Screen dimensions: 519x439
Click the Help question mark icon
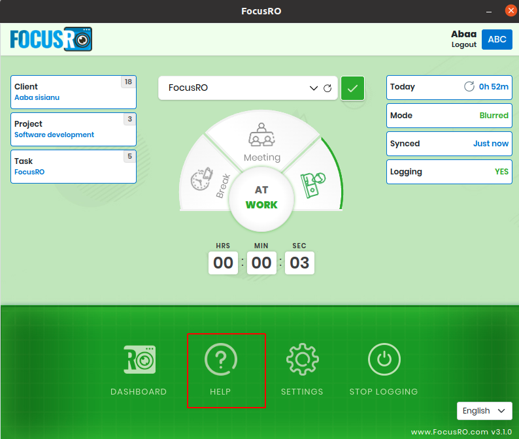click(221, 359)
